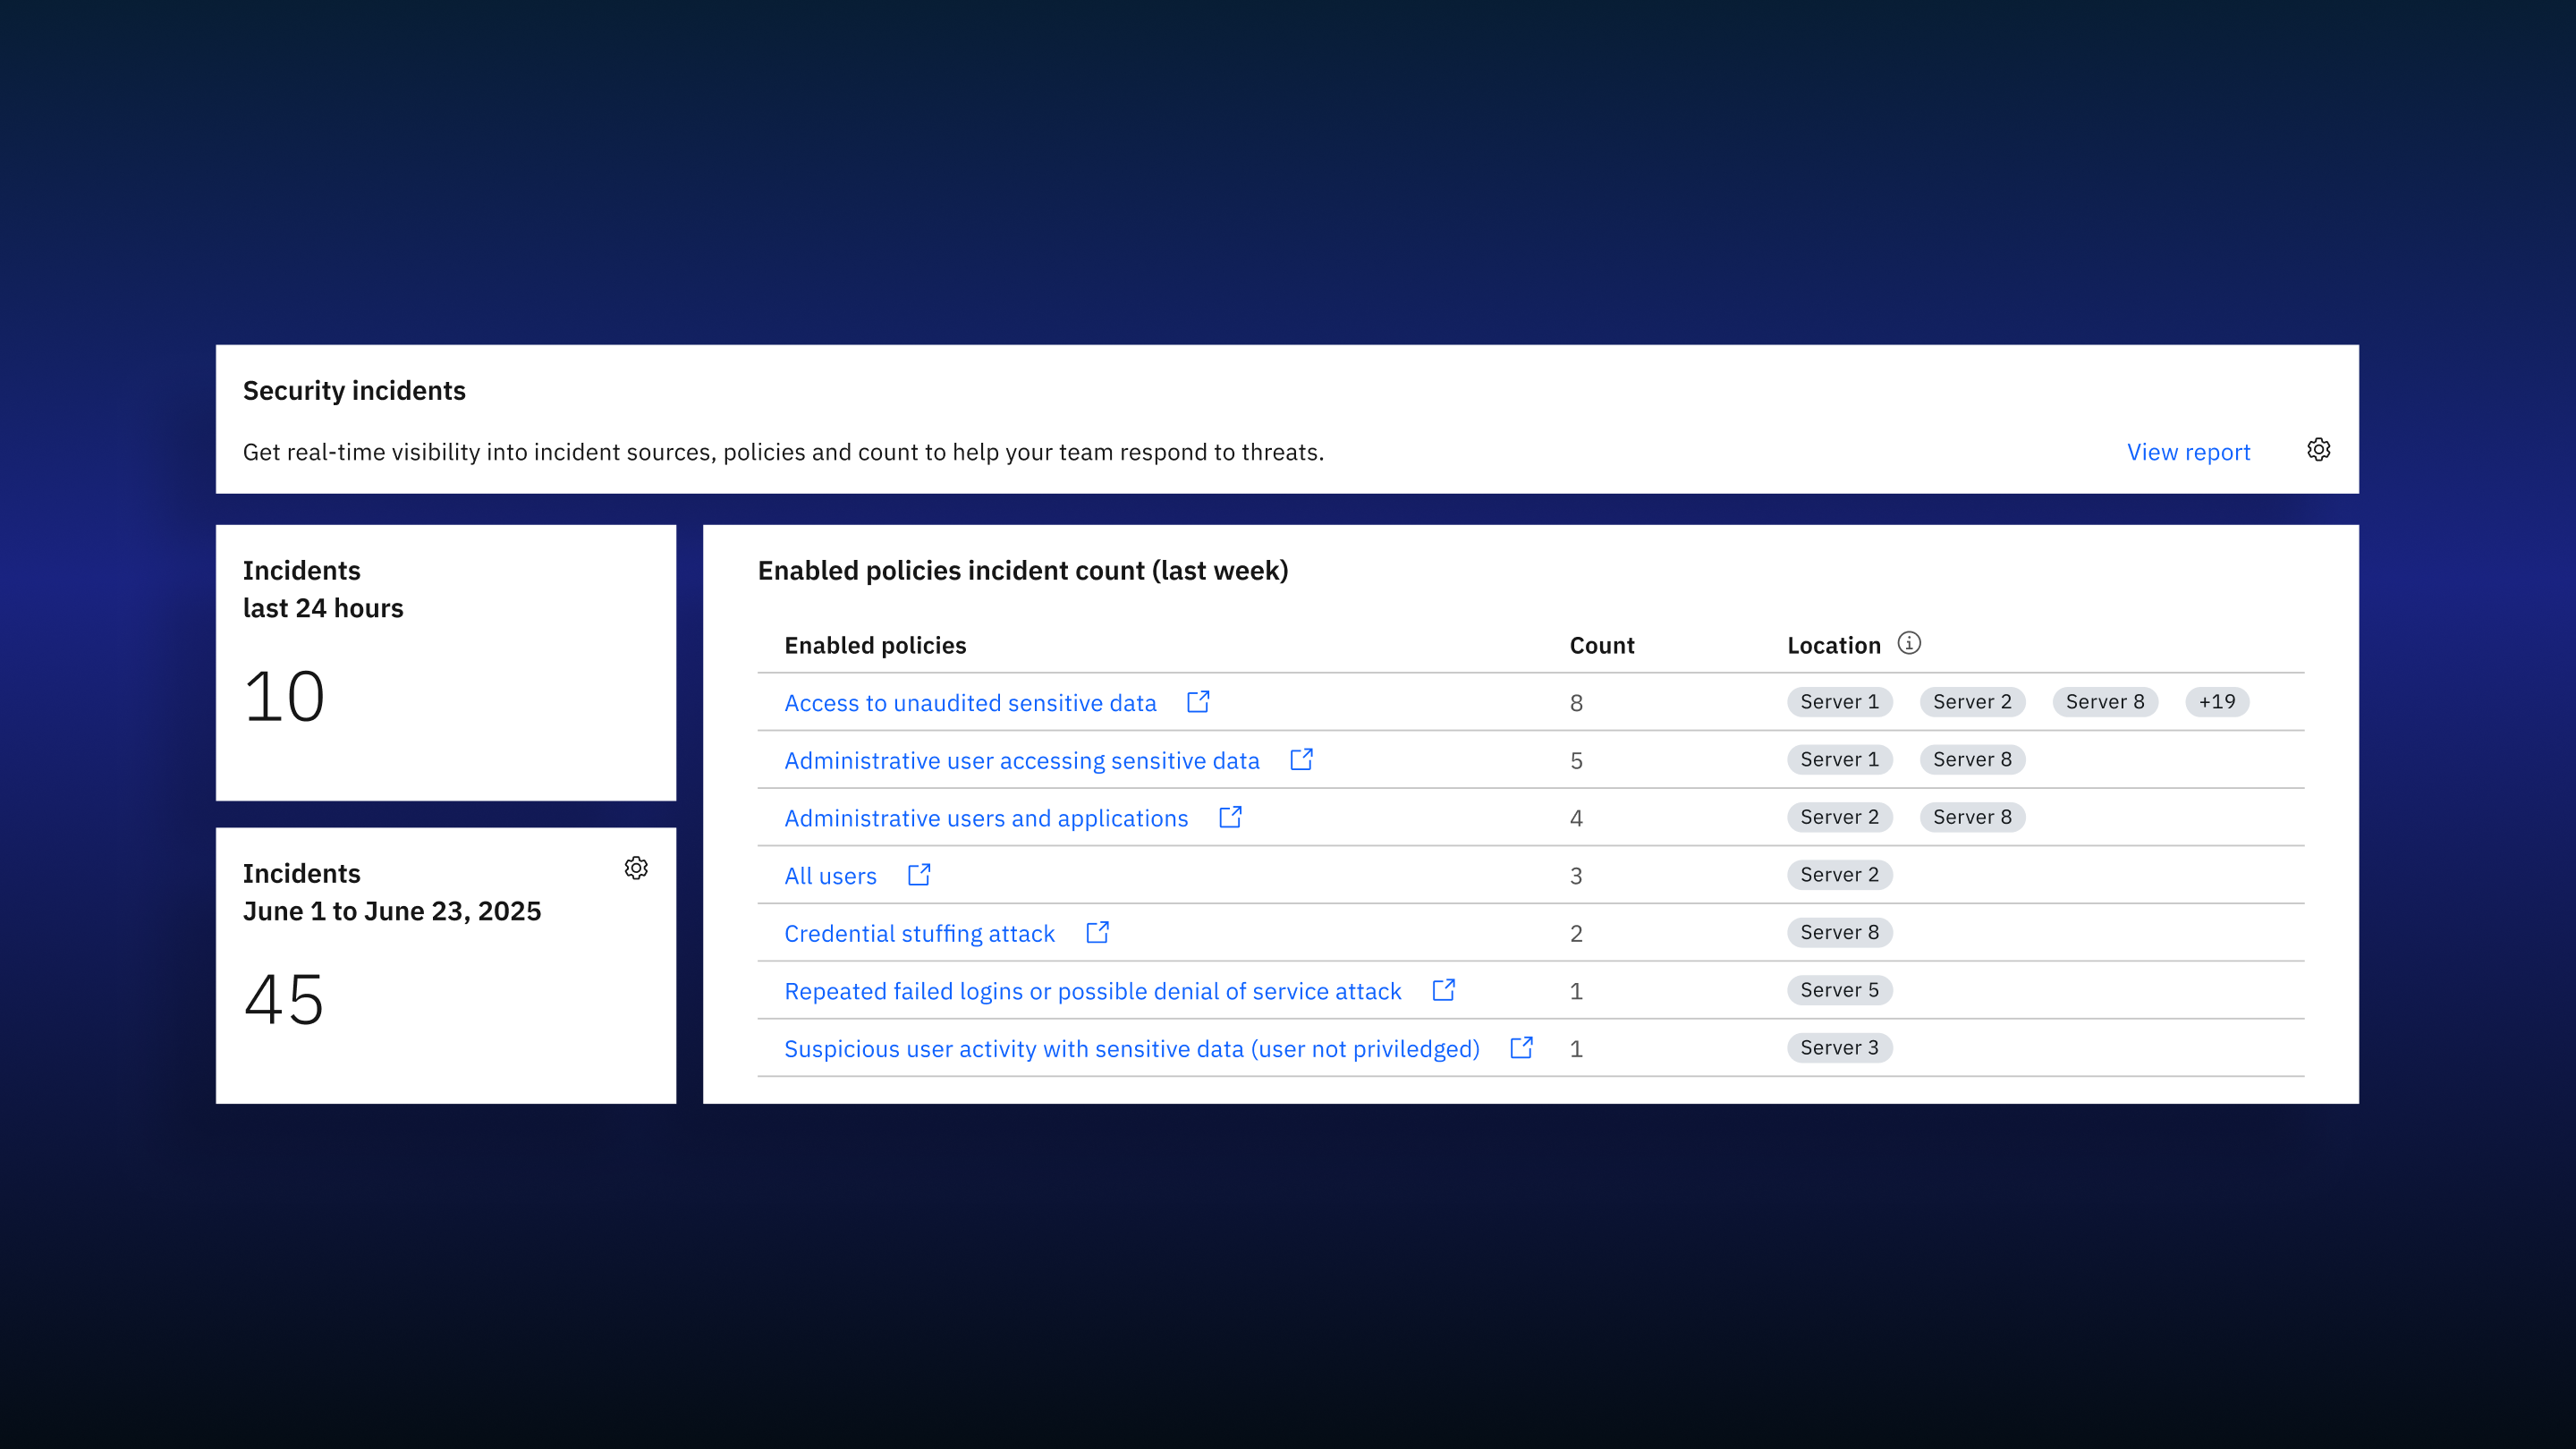Click the Location column header

(x=1834, y=646)
